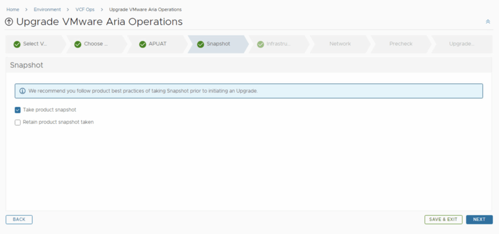Image resolution: width=499 pixels, height=234 pixels.
Task: Switch to the Network wizard step
Action: (x=340, y=44)
